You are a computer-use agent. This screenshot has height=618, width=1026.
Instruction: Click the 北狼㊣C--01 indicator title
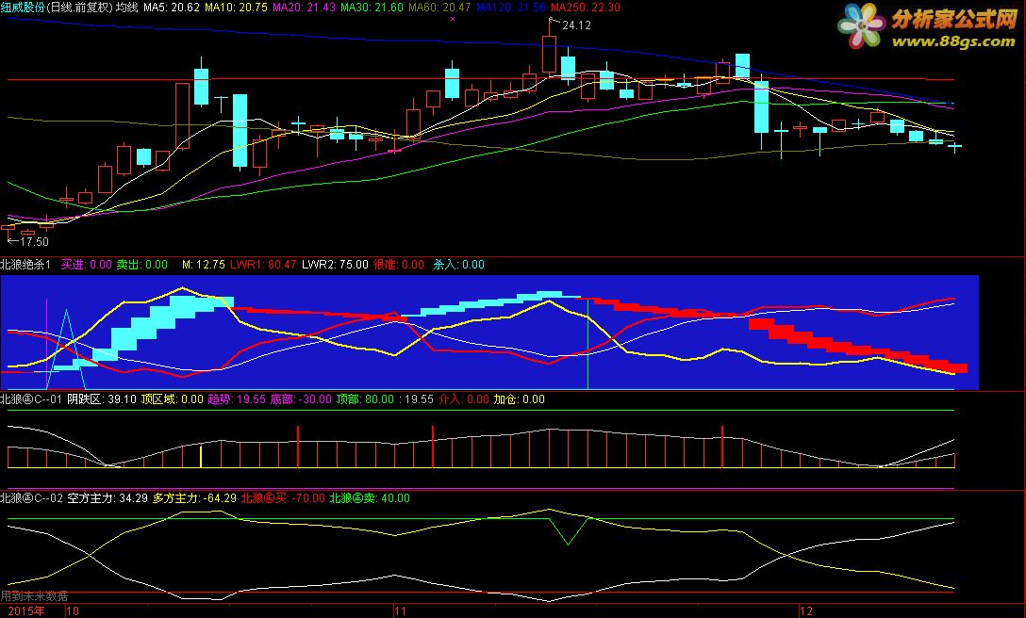[x=31, y=398]
